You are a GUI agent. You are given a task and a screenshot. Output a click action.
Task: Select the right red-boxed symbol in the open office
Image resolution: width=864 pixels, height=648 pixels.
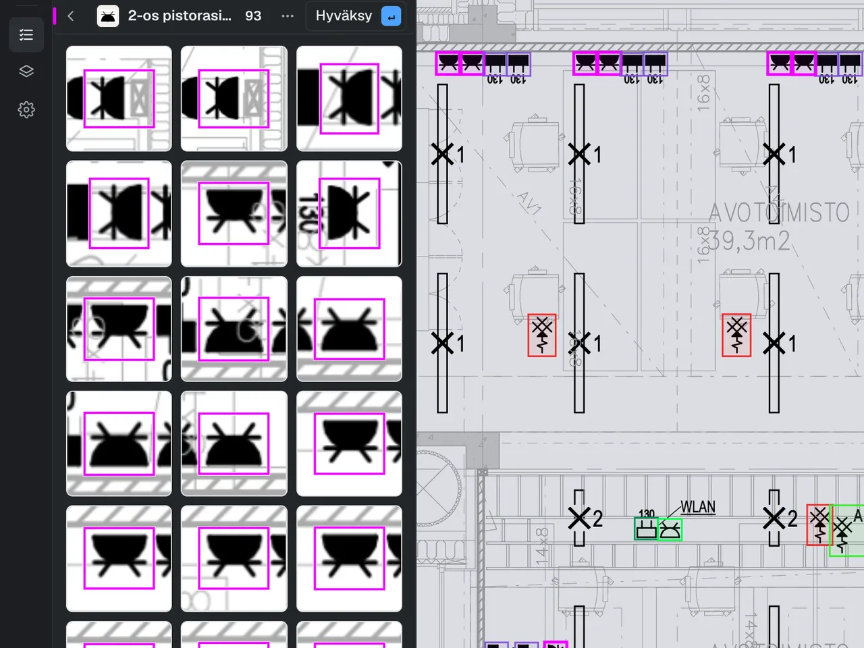[736, 335]
